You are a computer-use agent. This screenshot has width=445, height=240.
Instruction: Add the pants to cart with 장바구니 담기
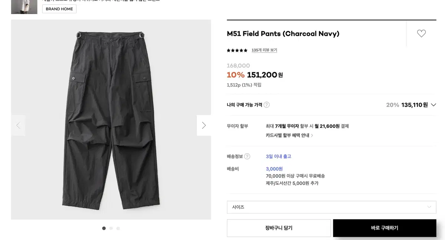[x=278, y=228]
